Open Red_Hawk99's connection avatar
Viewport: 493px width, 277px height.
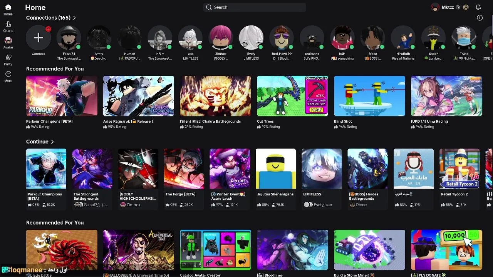coord(282,38)
